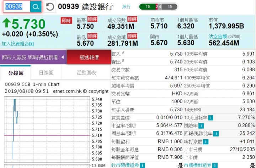Image resolution: width=256 pixels, height=168 pixels.
Task: Click the market cap value 1,379.995B
Action: pos(226,26)
